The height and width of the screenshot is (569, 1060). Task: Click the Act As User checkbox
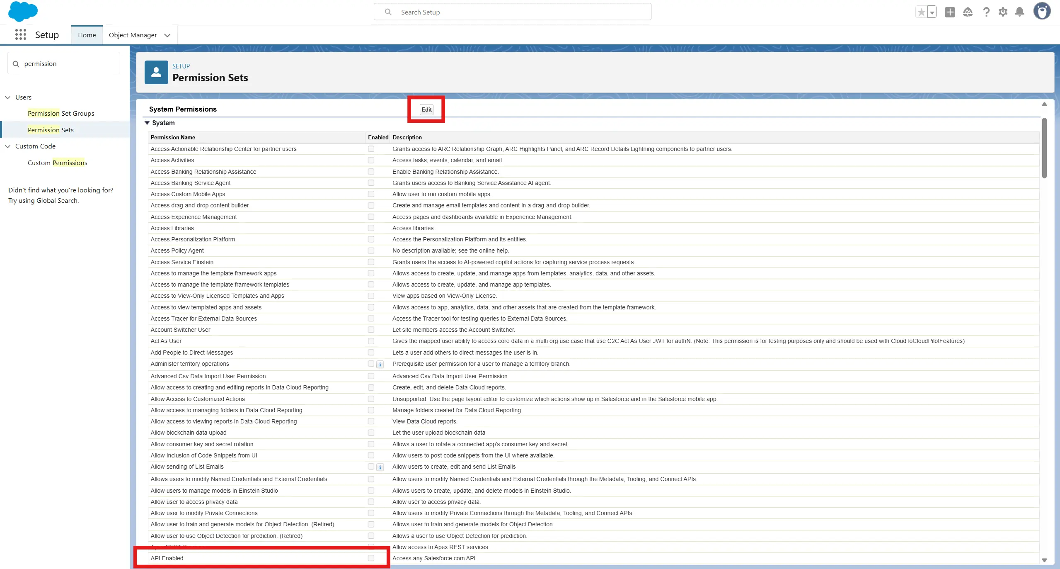point(371,341)
